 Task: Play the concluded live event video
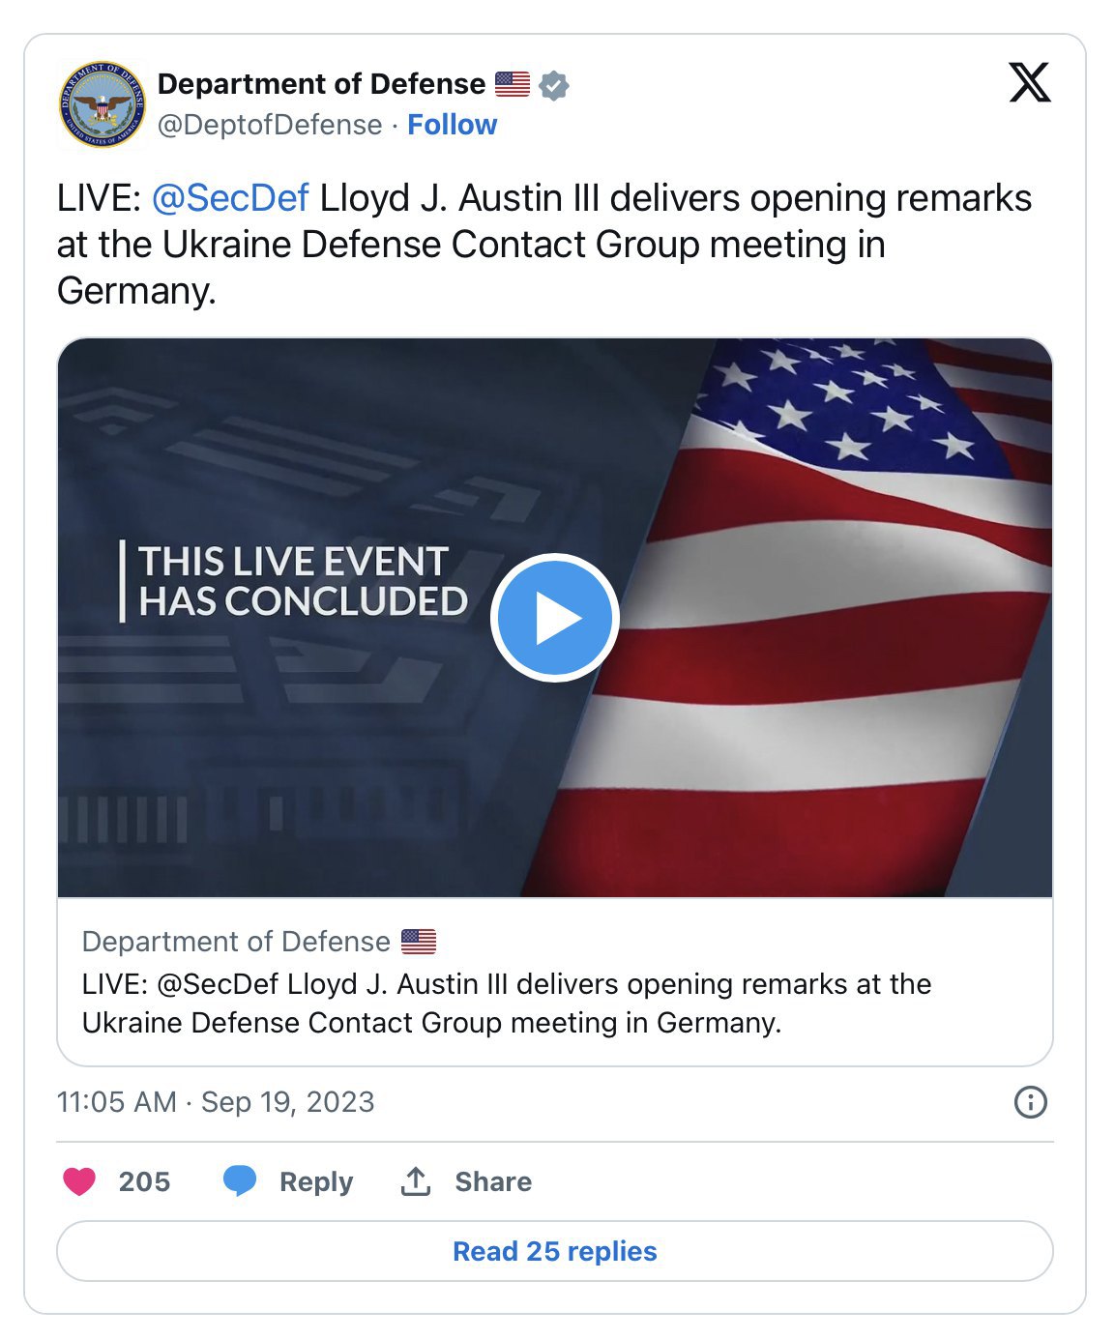555,618
